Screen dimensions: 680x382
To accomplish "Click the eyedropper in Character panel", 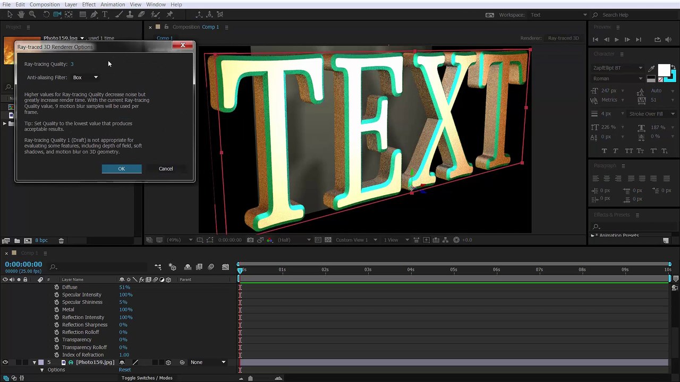I will (652, 68).
